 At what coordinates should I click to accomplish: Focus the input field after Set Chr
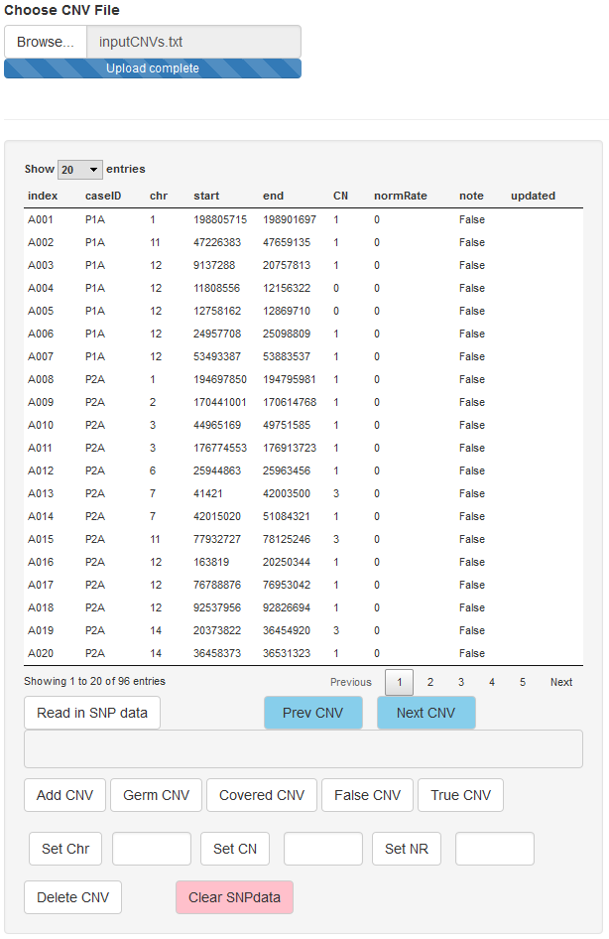click(x=152, y=849)
